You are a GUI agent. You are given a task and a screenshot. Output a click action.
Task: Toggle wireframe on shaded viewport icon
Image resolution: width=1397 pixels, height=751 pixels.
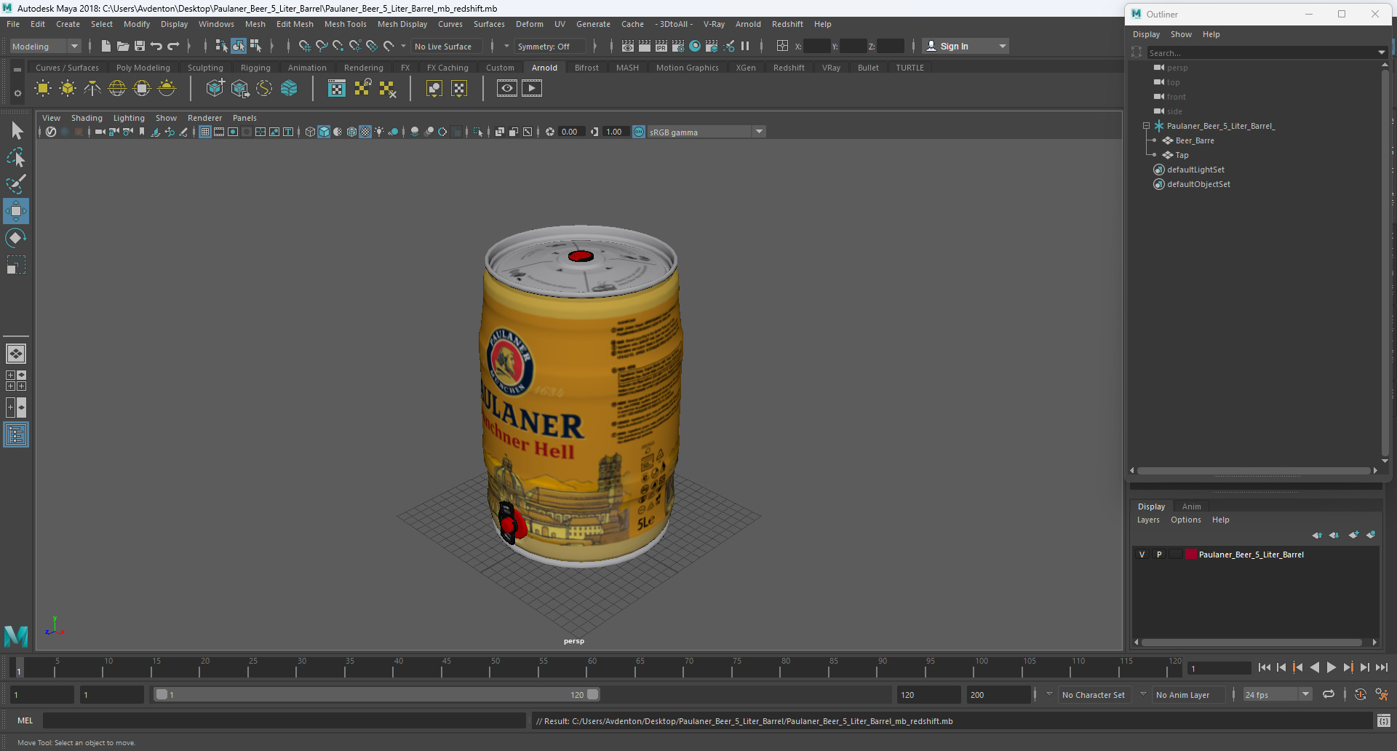[x=352, y=132]
